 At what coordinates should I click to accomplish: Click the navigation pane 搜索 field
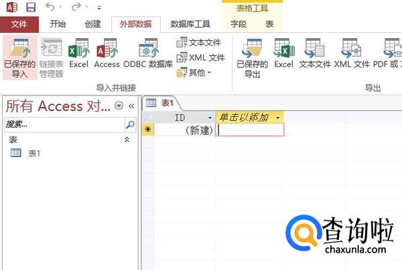point(64,124)
